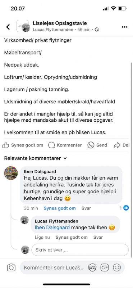The image size is (133, 288).
Task: Toggle Synes godt om on Lucas's reply
Action: (72, 237)
